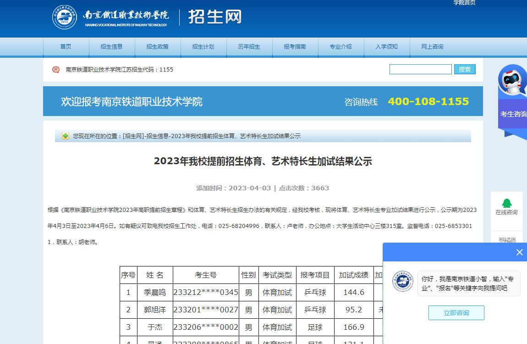Image resolution: width=527 pixels, height=344 pixels.
Task: Click the college round logo emblem in header
Action: (x=65, y=17)
